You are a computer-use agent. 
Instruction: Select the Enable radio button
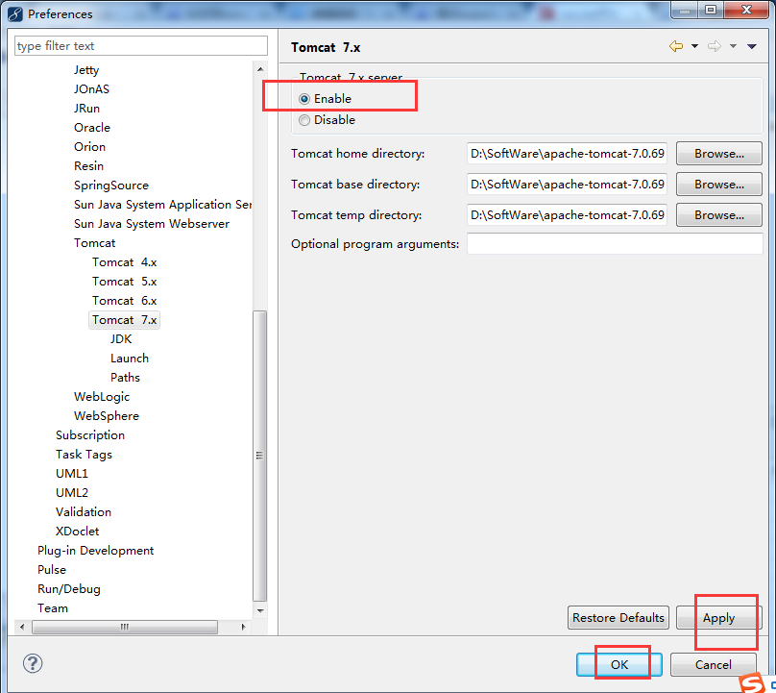coord(304,99)
